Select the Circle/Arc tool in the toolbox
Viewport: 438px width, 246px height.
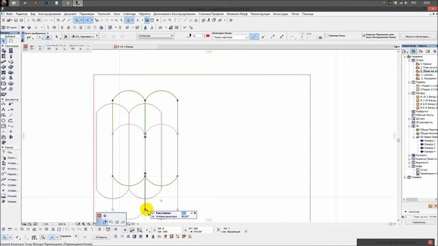(x=3, y=120)
